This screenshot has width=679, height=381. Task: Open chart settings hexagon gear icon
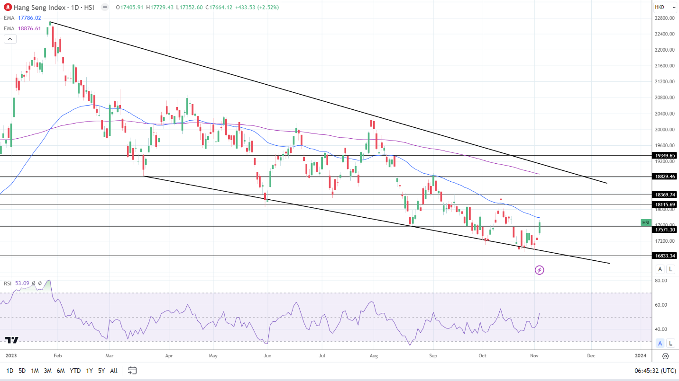[665, 356]
